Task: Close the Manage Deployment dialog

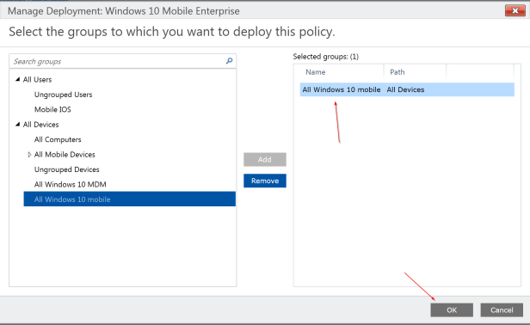Action: click(x=515, y=10)
